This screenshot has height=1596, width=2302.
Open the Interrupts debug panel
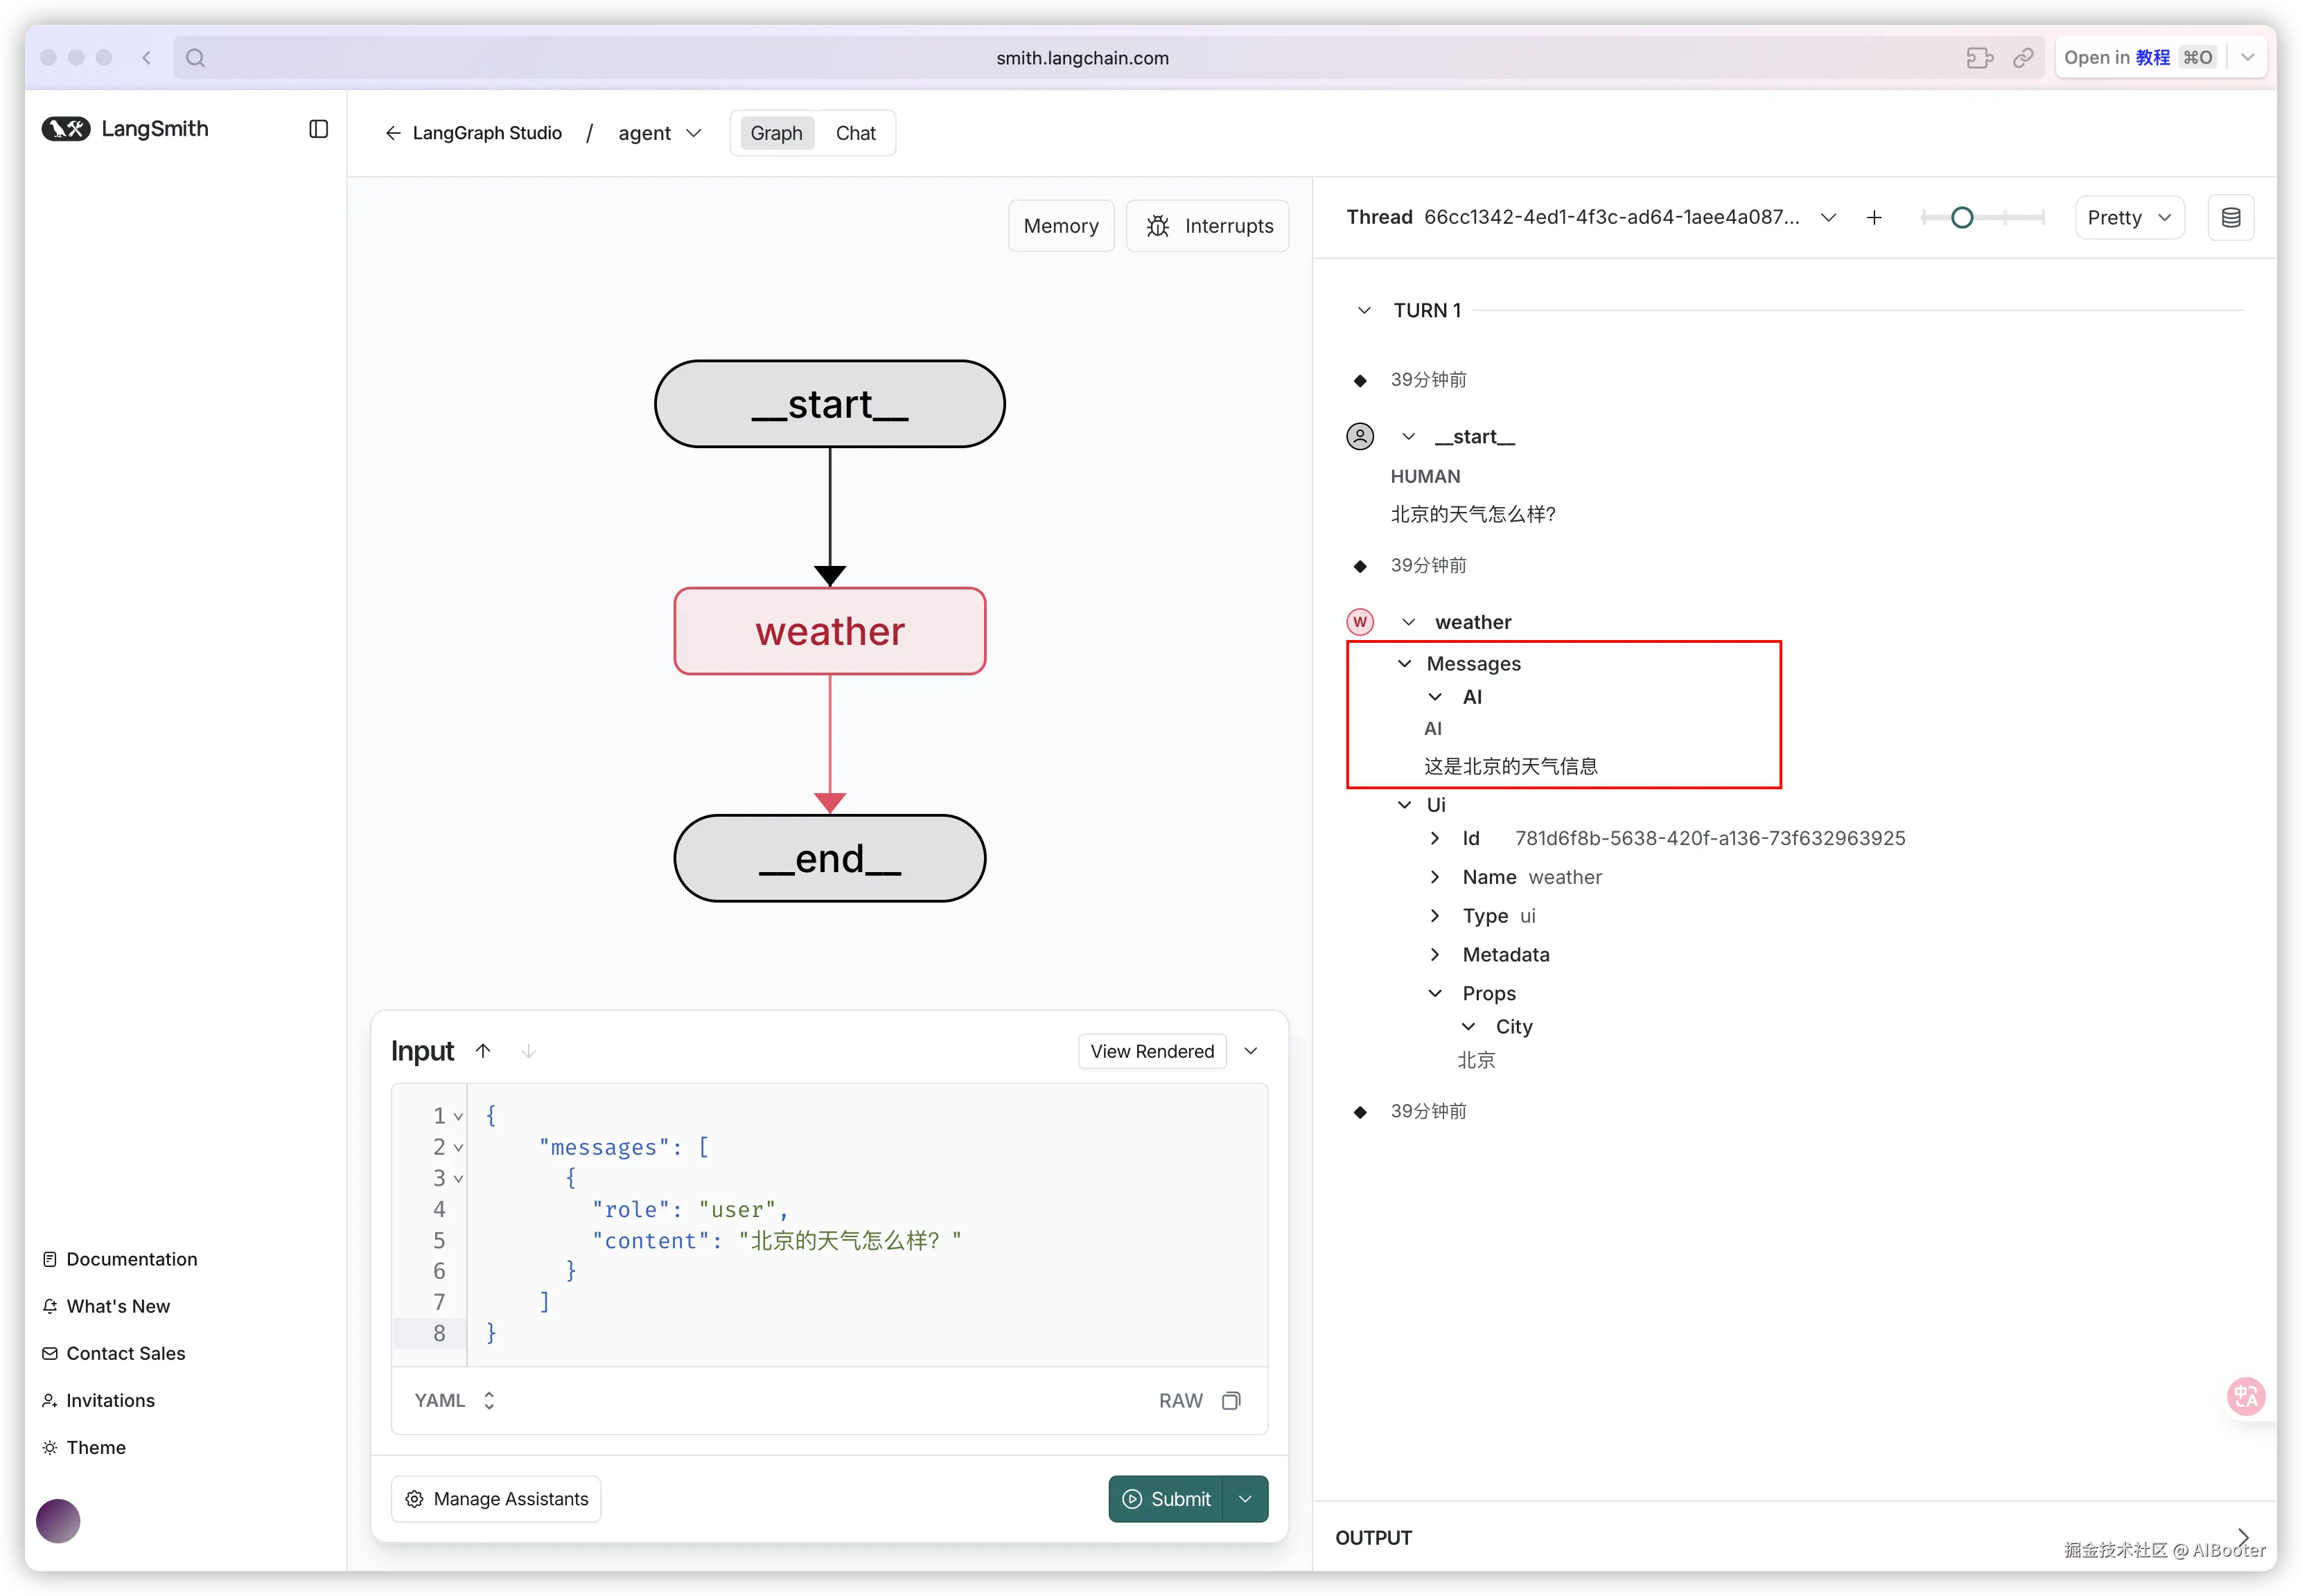(x=1208, y=226)
